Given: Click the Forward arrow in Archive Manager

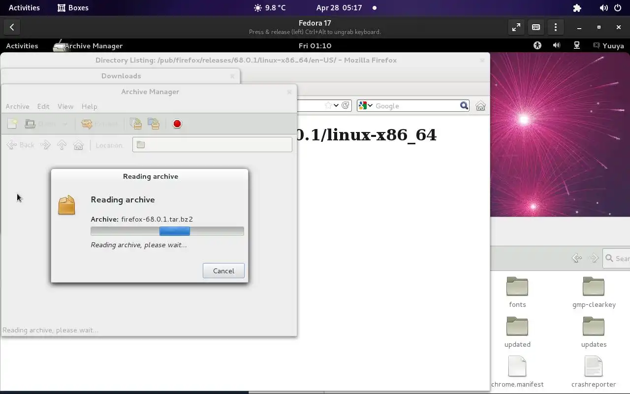Looking at the screenshot, I should coord(45,145).
